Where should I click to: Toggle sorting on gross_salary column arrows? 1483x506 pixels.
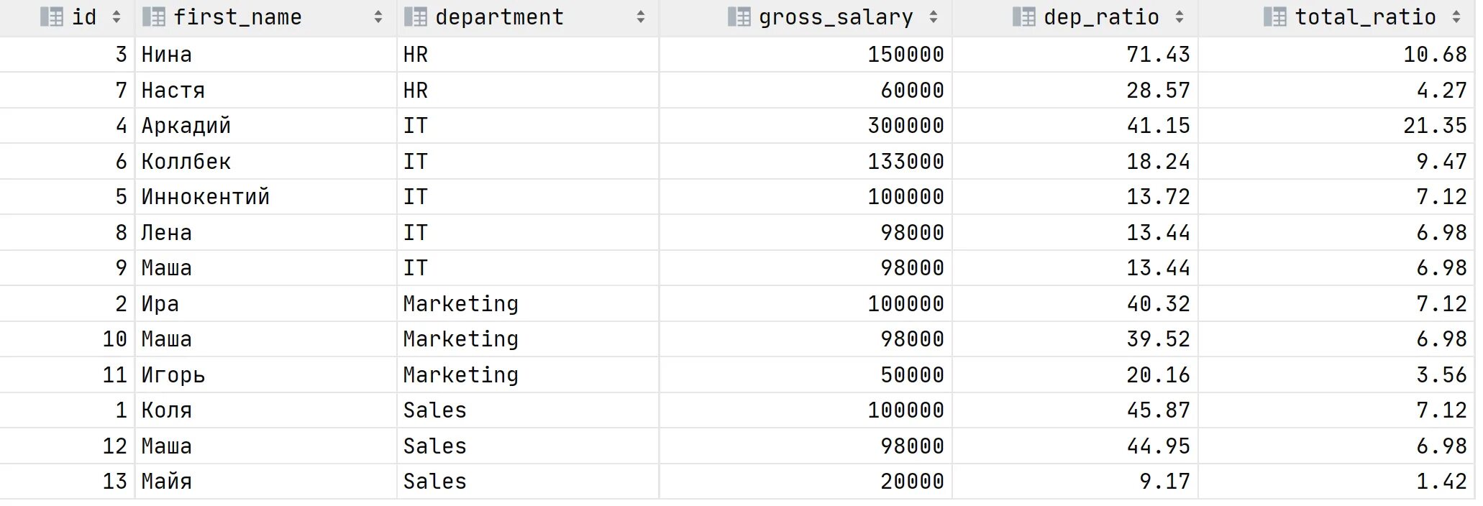click(x=934, y=17)
